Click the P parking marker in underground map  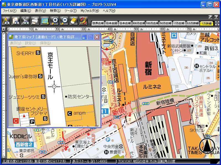[x=32, y=122]
